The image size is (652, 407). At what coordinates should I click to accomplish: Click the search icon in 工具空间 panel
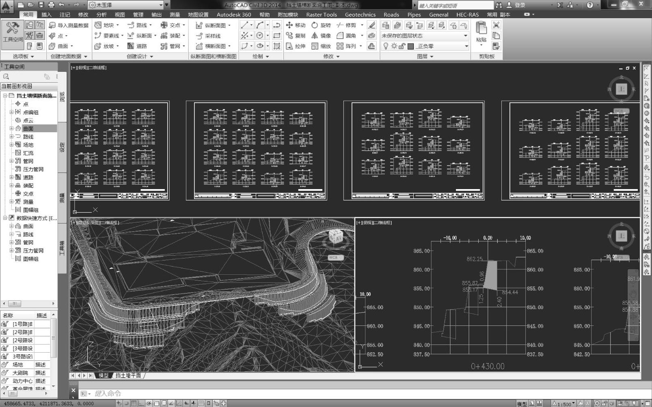pyautogui.click(x=6, y=76)
